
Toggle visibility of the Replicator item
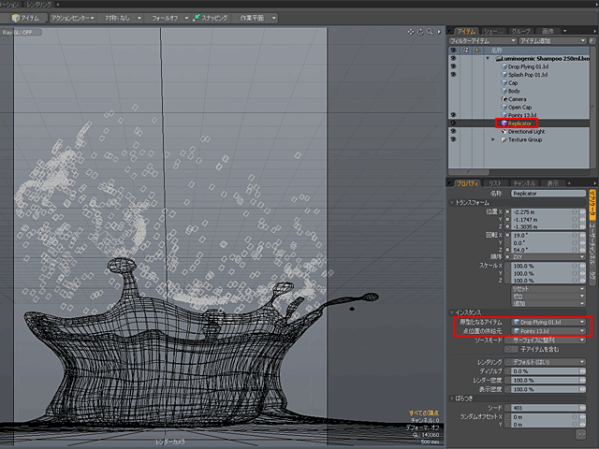coord(453,123)
